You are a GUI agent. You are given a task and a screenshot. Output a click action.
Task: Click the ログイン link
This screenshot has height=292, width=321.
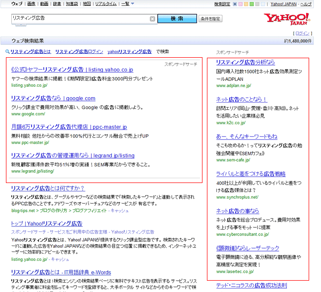click(x=302, y=33)
